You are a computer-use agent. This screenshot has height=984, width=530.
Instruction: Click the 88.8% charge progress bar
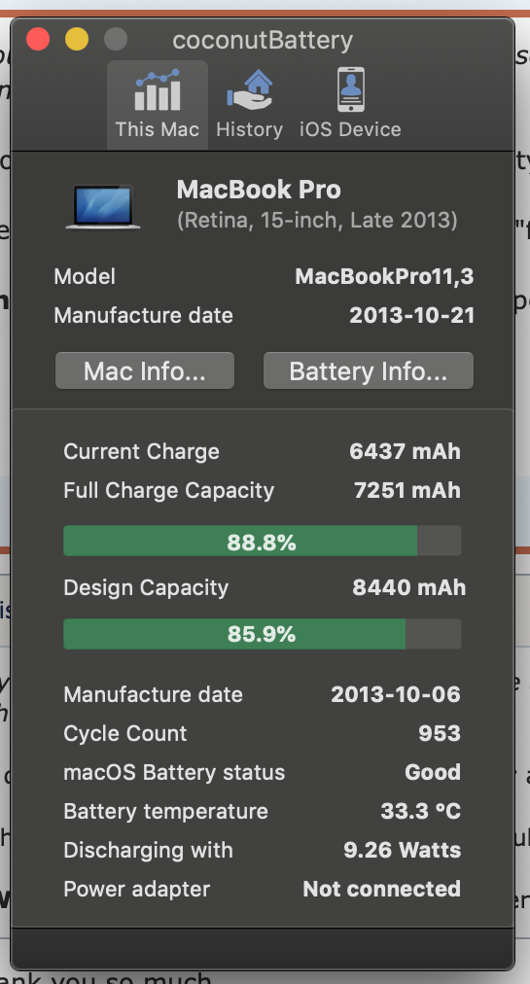pos(263,541)
